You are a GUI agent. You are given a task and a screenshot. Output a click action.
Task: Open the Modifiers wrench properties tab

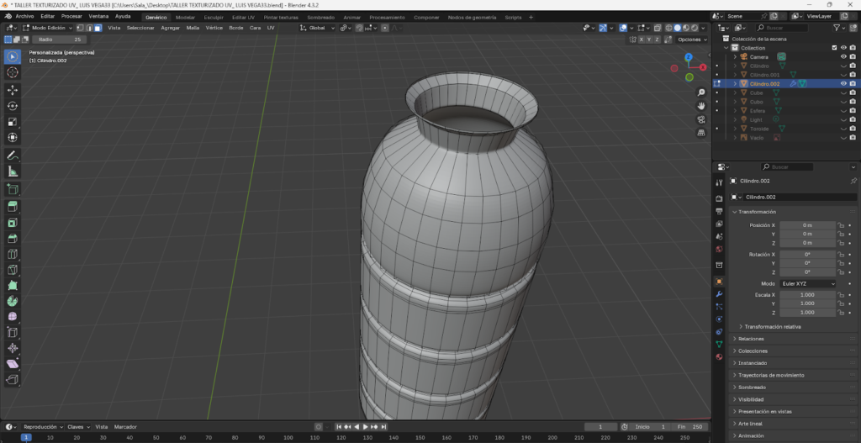coord(720,294)
